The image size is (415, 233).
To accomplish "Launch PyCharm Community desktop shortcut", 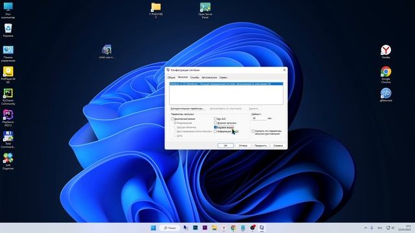I will coord(8,96).
